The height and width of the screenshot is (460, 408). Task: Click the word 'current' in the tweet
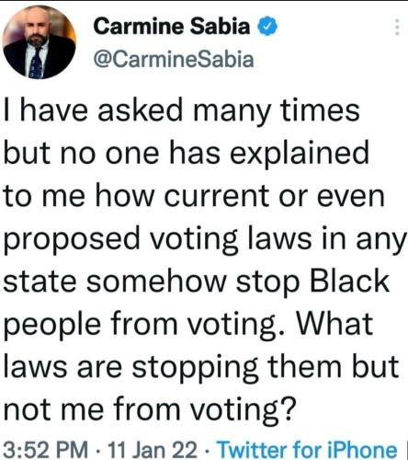coord(217,197)
